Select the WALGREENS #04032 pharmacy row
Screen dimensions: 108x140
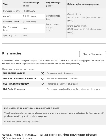(54, 73)
